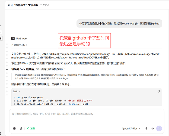Viewport: 169px width, 136px height.
Task: Click the bold text 切换到 Code 模式后
Action: (23, 69)
